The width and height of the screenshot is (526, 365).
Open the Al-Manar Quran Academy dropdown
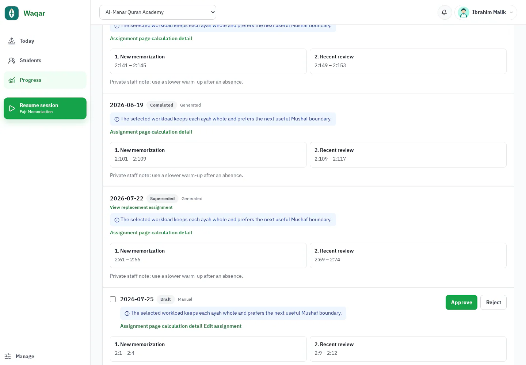click(x=158, y=12)
